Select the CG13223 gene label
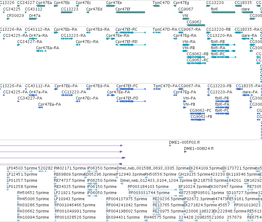The image size is (262, 222). 70,9
